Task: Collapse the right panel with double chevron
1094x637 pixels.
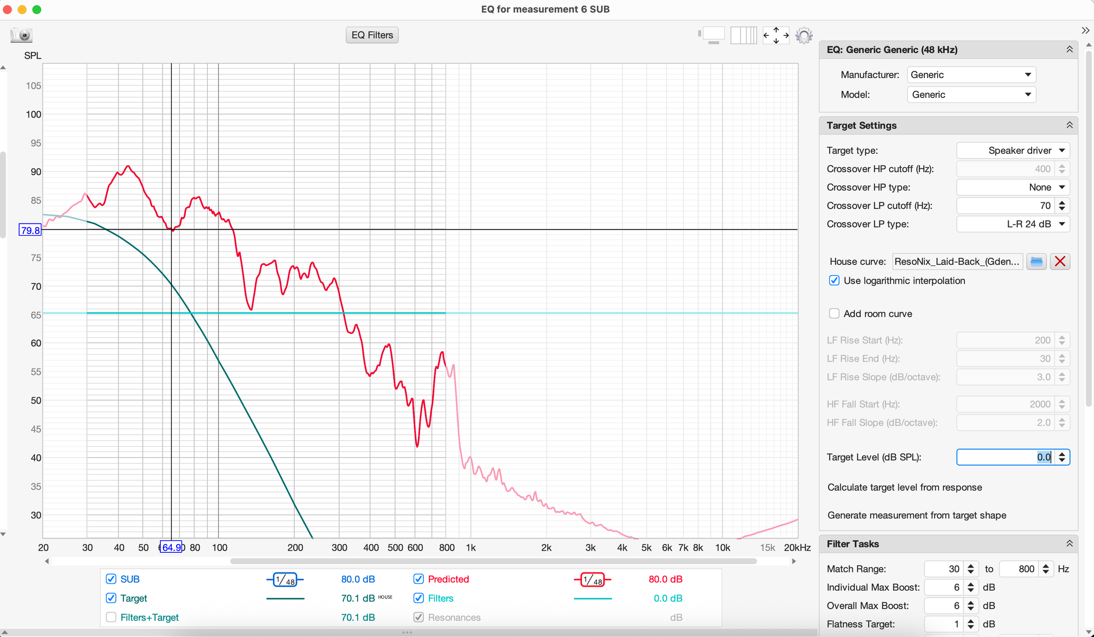Action: [x=1085, y=30]
